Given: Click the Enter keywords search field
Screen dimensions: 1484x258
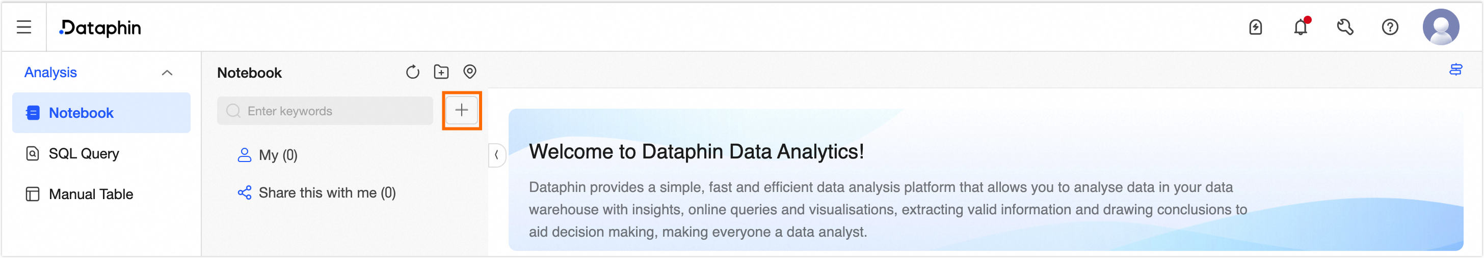Looking at the screenshot, I should 331,111.
